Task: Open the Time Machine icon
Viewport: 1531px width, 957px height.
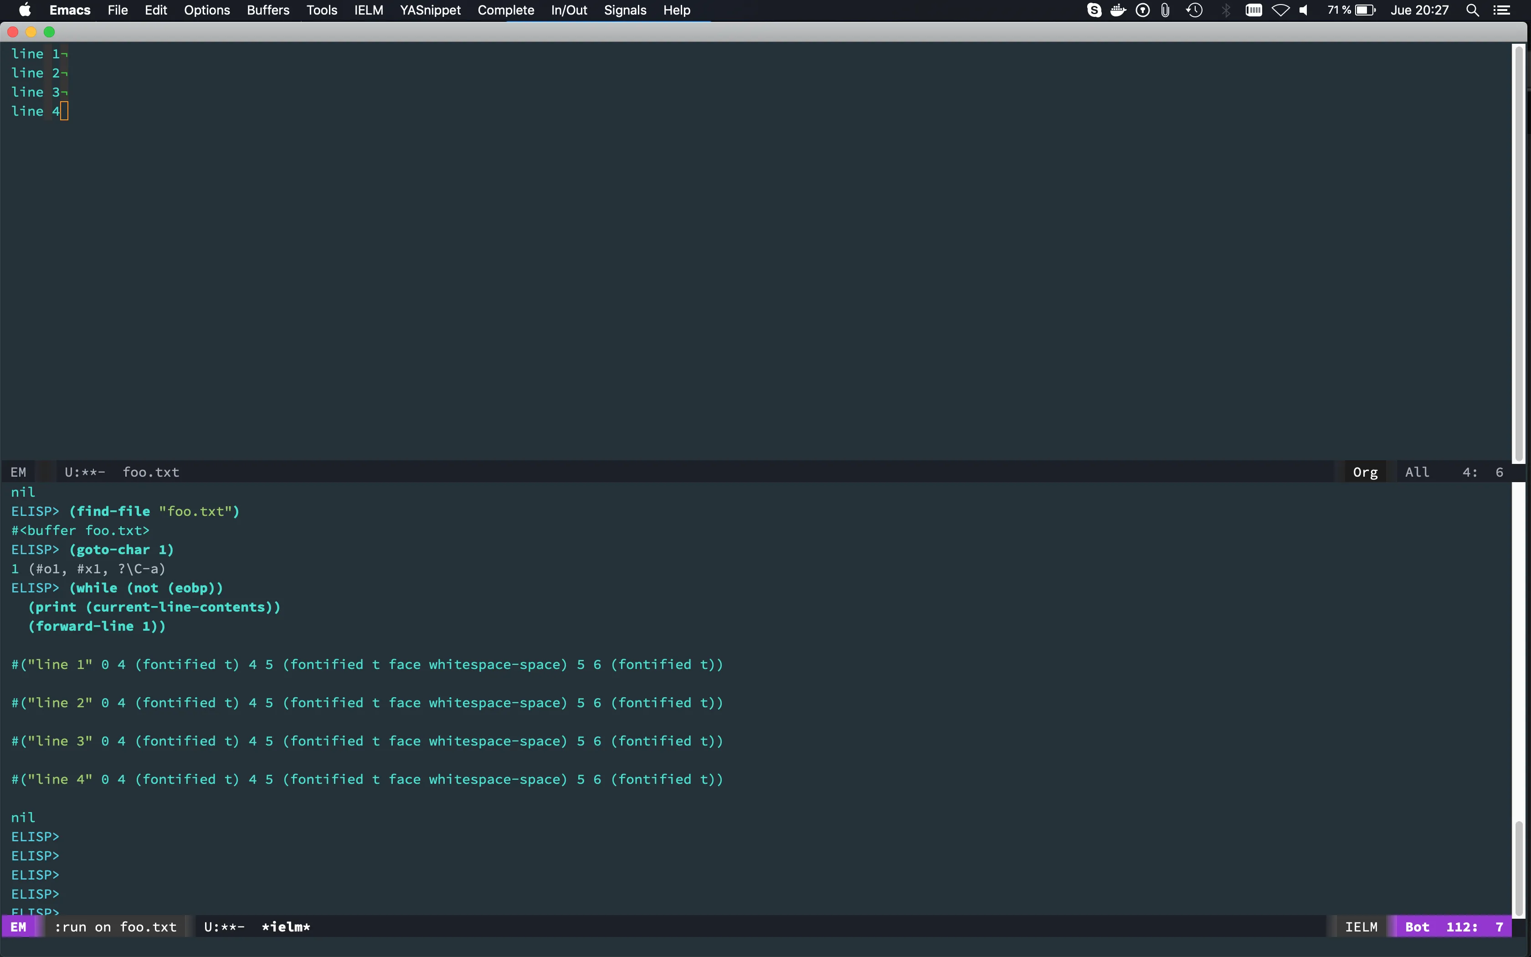Action: point(1194,10)
